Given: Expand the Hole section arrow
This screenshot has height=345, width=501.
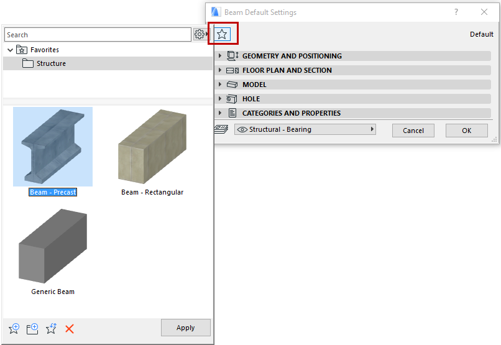Looking at the screenshot, I should (220, 99).
